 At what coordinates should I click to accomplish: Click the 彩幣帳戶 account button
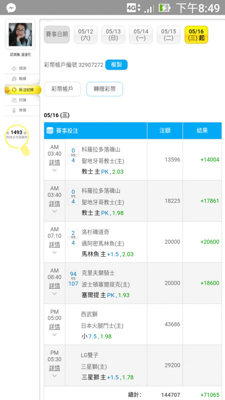pyautogui.click(x=62, y=89)
